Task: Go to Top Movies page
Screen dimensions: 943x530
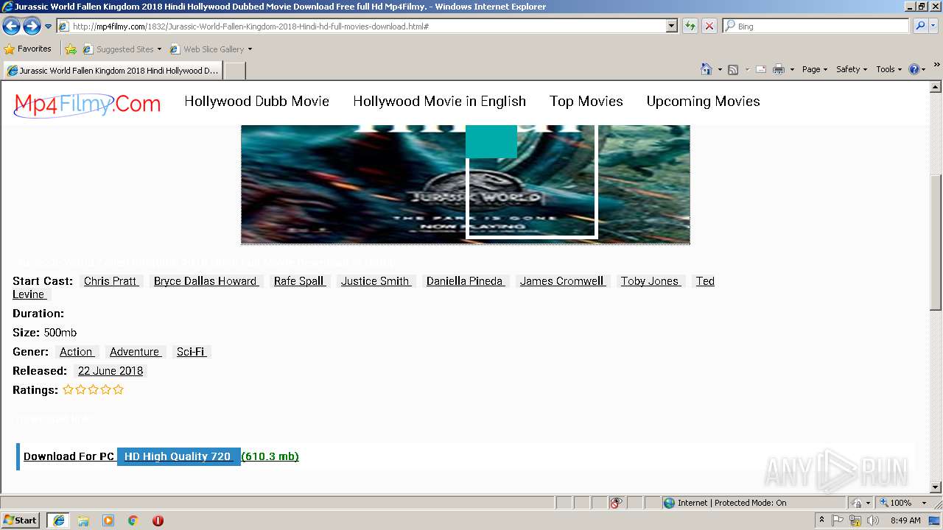Action: coord(586,102)
